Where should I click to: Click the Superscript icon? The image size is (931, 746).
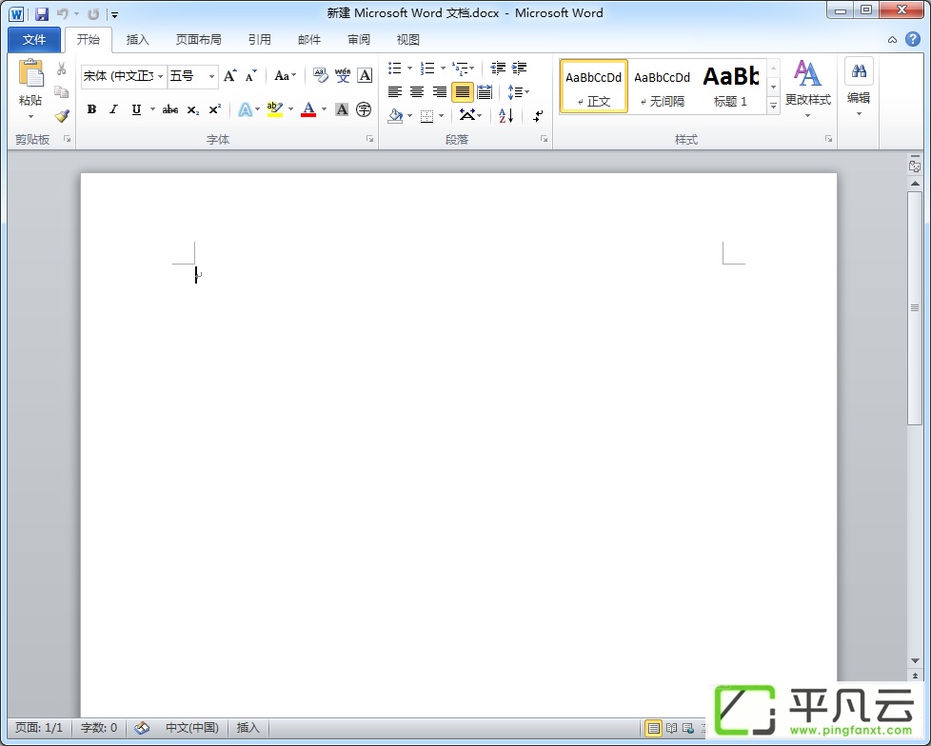click(x=214, y=109)
